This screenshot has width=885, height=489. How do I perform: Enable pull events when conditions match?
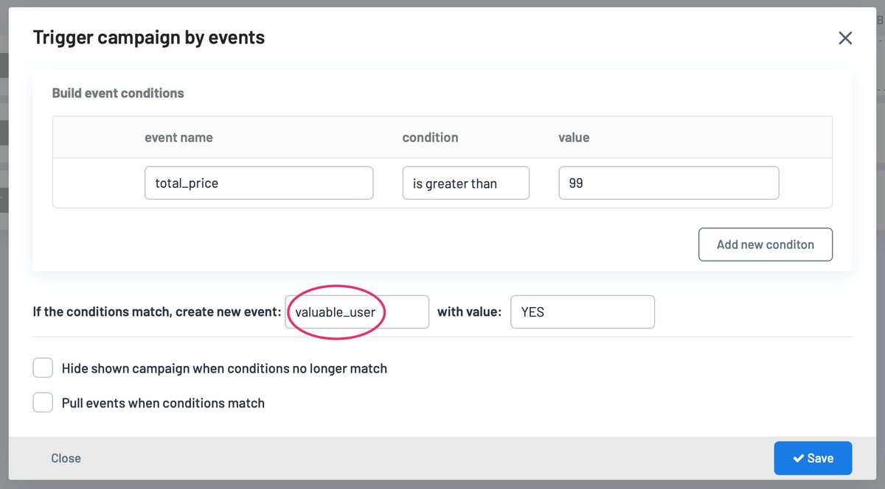click(43, 402)
